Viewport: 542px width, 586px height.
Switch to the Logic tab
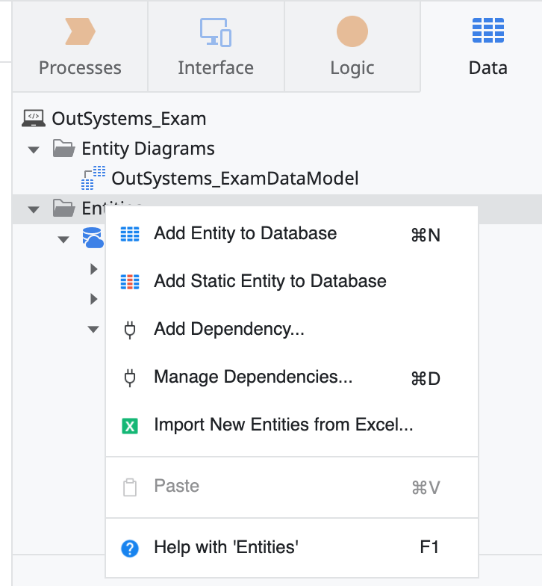pos(352,67)
